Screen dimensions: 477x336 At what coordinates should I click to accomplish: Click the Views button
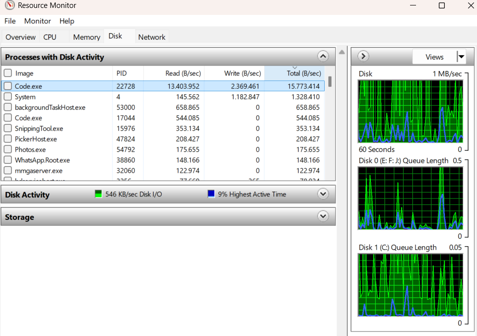434,57
